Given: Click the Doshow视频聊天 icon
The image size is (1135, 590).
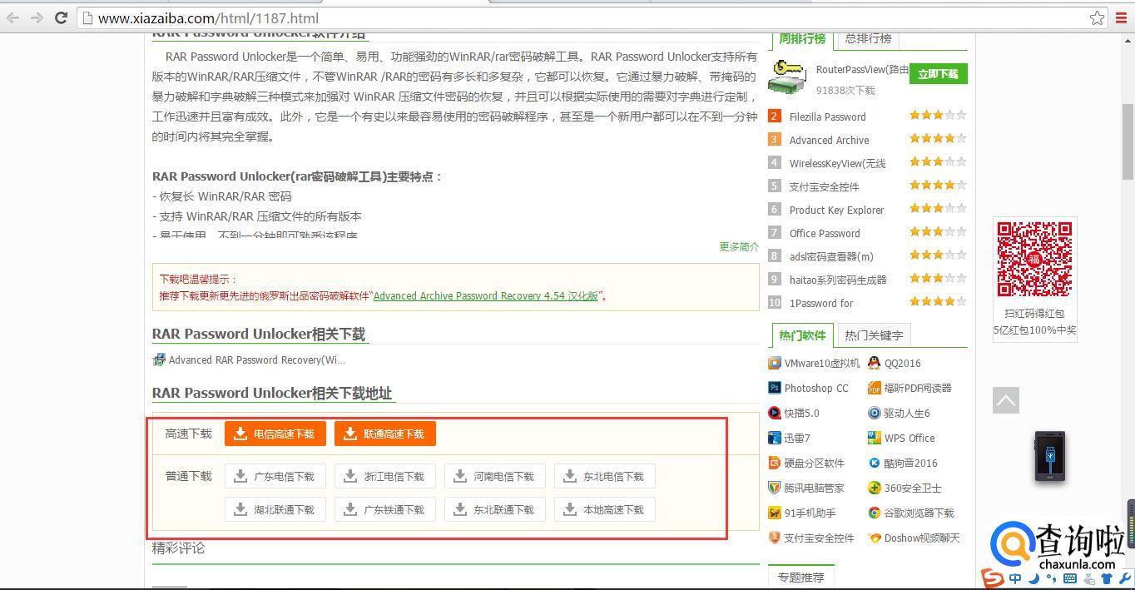Looking at the screenshot, I should coord(874,538).
